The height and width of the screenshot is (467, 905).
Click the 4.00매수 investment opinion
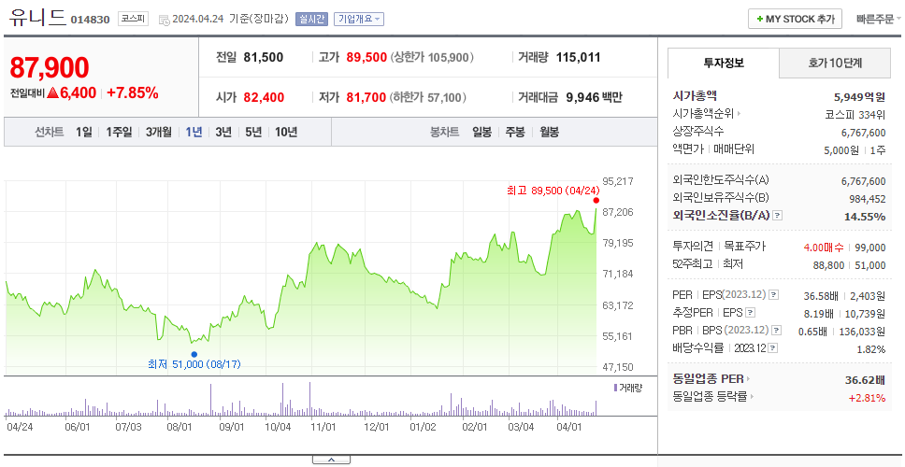(823, 248)
